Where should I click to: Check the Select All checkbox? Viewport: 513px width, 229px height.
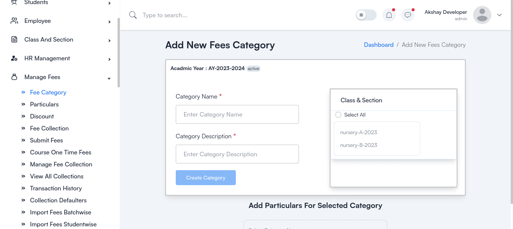(338, 115)
